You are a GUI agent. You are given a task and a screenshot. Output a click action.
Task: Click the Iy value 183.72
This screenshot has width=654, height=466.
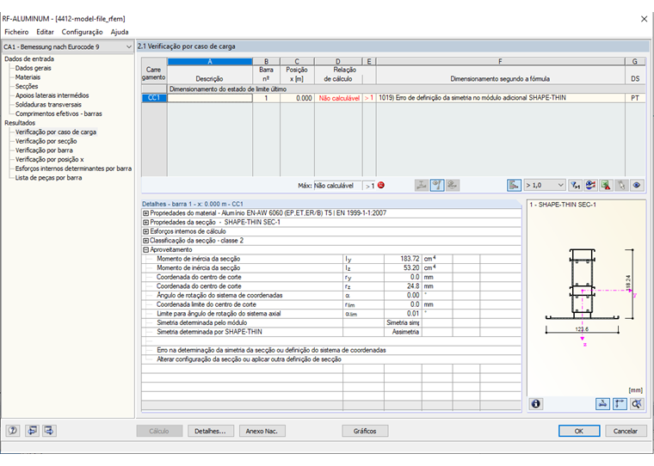(403, 259)
